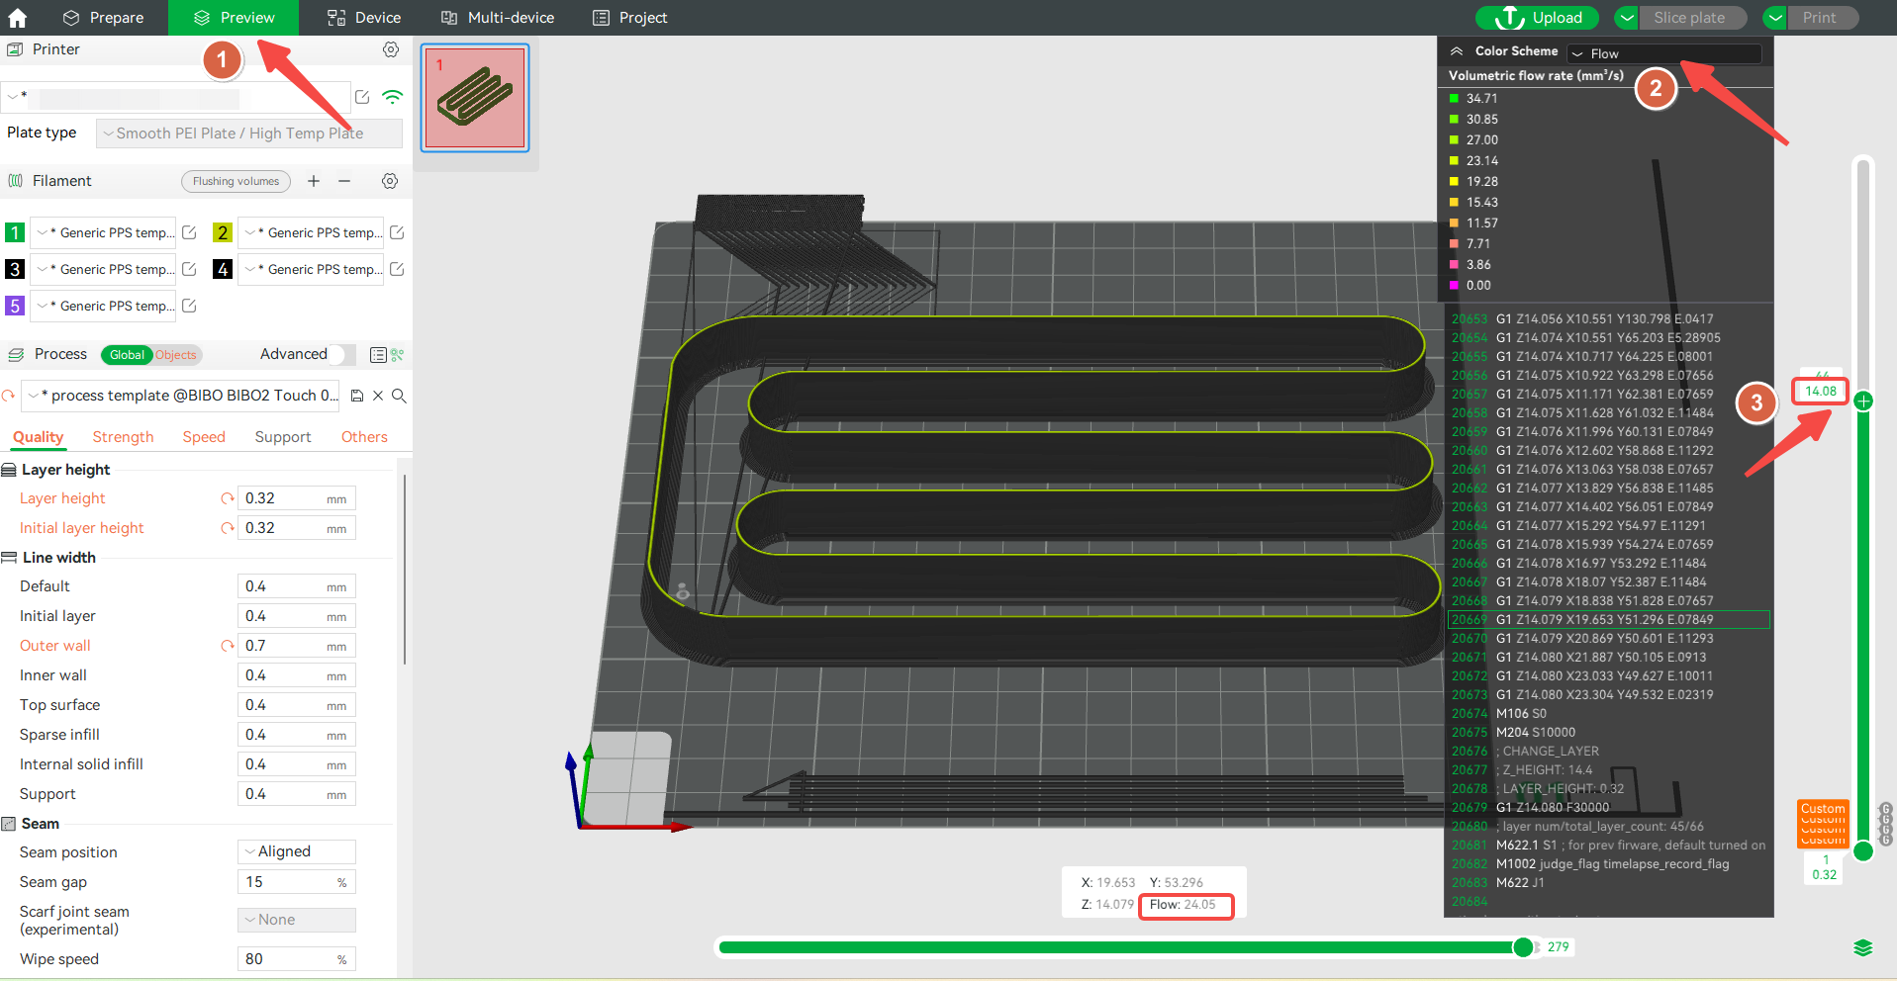Save the process preset icon
This screenshot has height=981, width=1897.
[x=357, y=396]
